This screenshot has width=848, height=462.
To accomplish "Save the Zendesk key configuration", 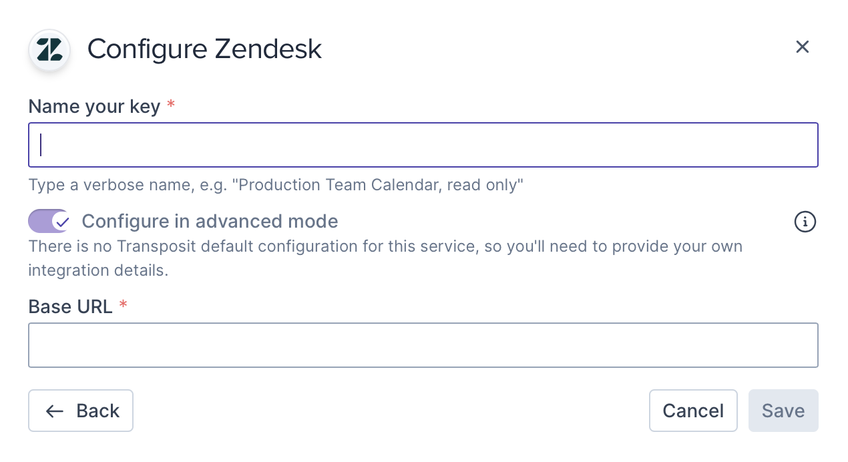I will pos(783,411).
